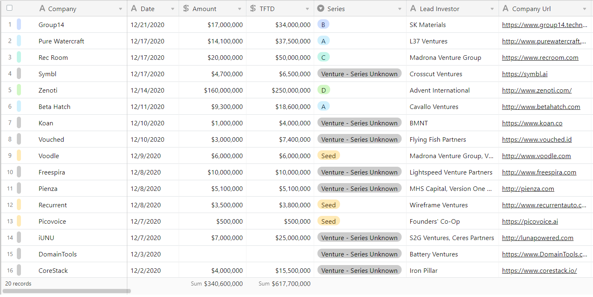Screen dimensions: 593x297
Task: Follow the betahatch.com link
Action: click(x=541, y=107)
